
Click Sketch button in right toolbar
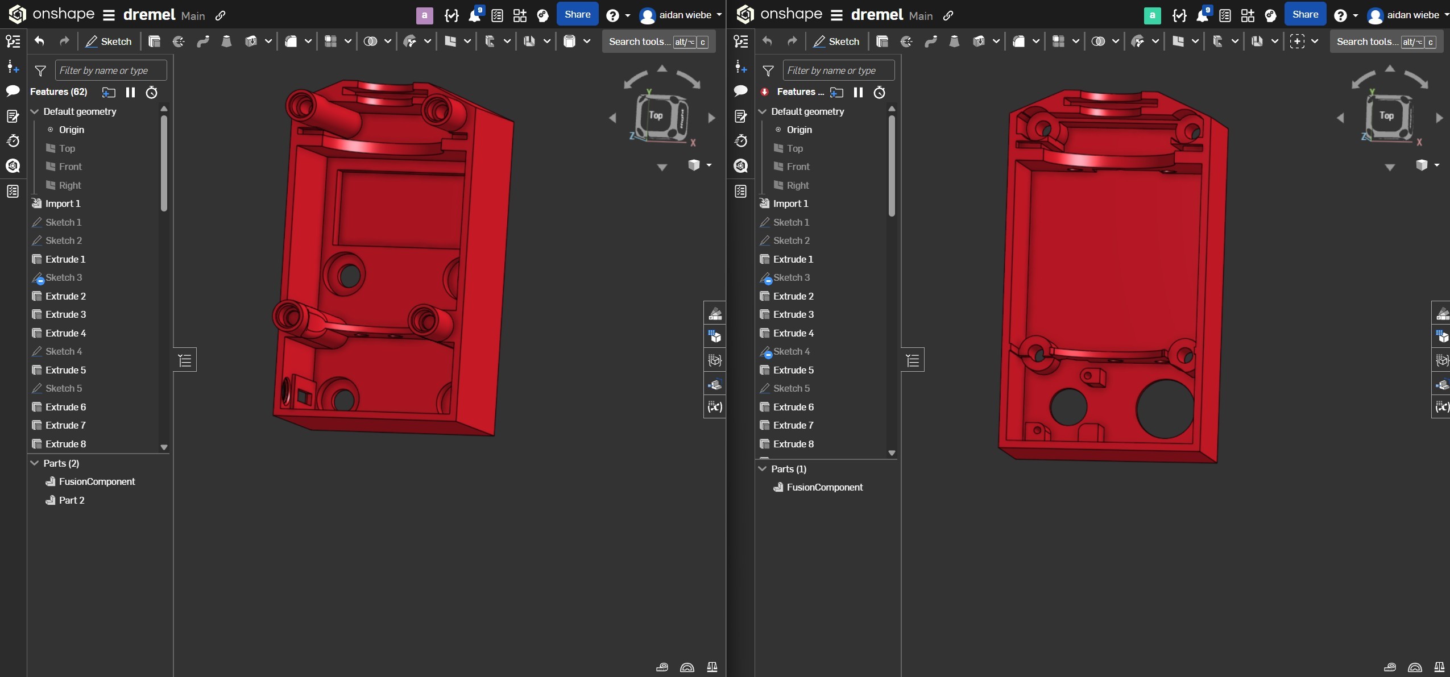(x=836, y=41)
